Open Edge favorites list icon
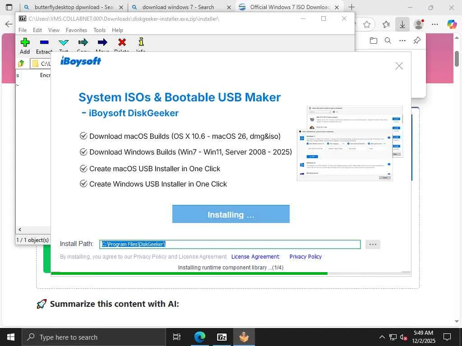462x346 pixels. coord(386,24)
